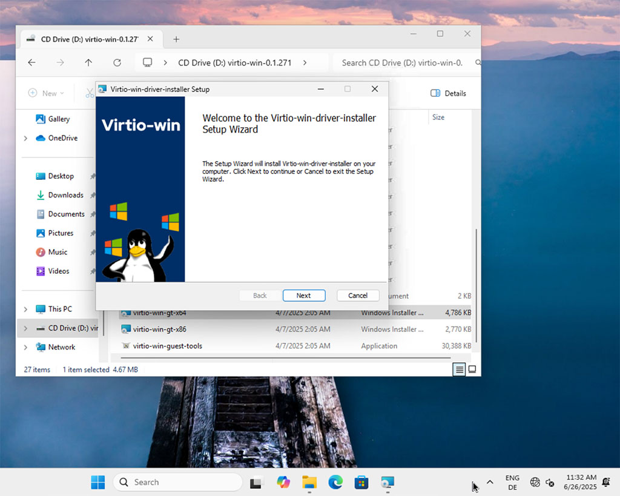
Task: Click the vertical scrollbar in file list
Action: coord(476,286)
